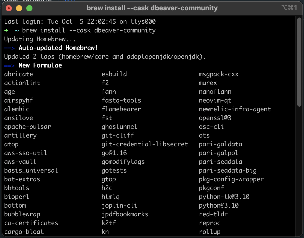Select the word 'abricate'
304x238 pixels.
(19, 74)
